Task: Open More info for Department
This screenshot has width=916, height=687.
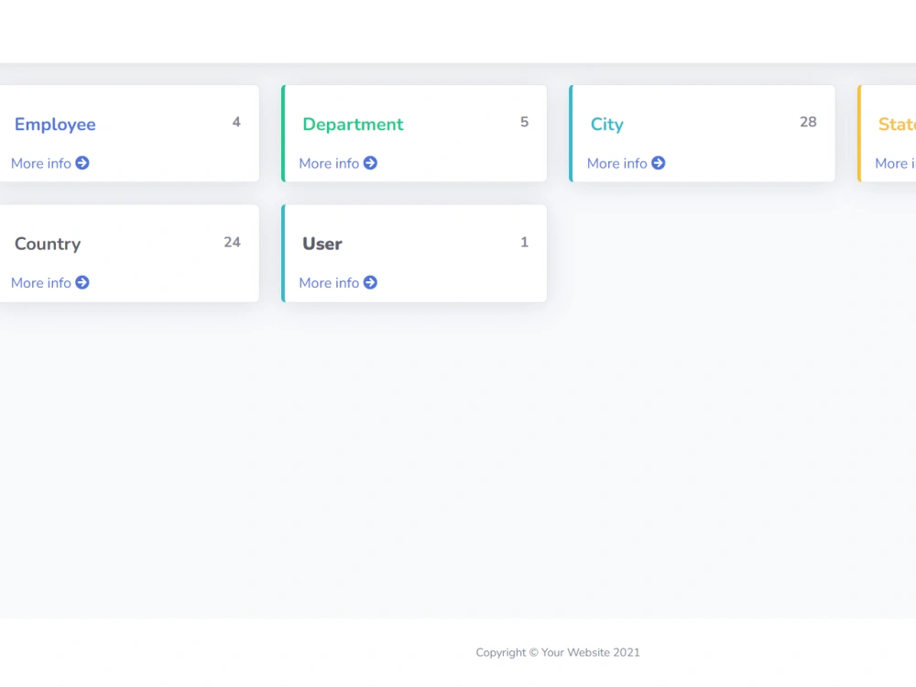Action: 327,163
